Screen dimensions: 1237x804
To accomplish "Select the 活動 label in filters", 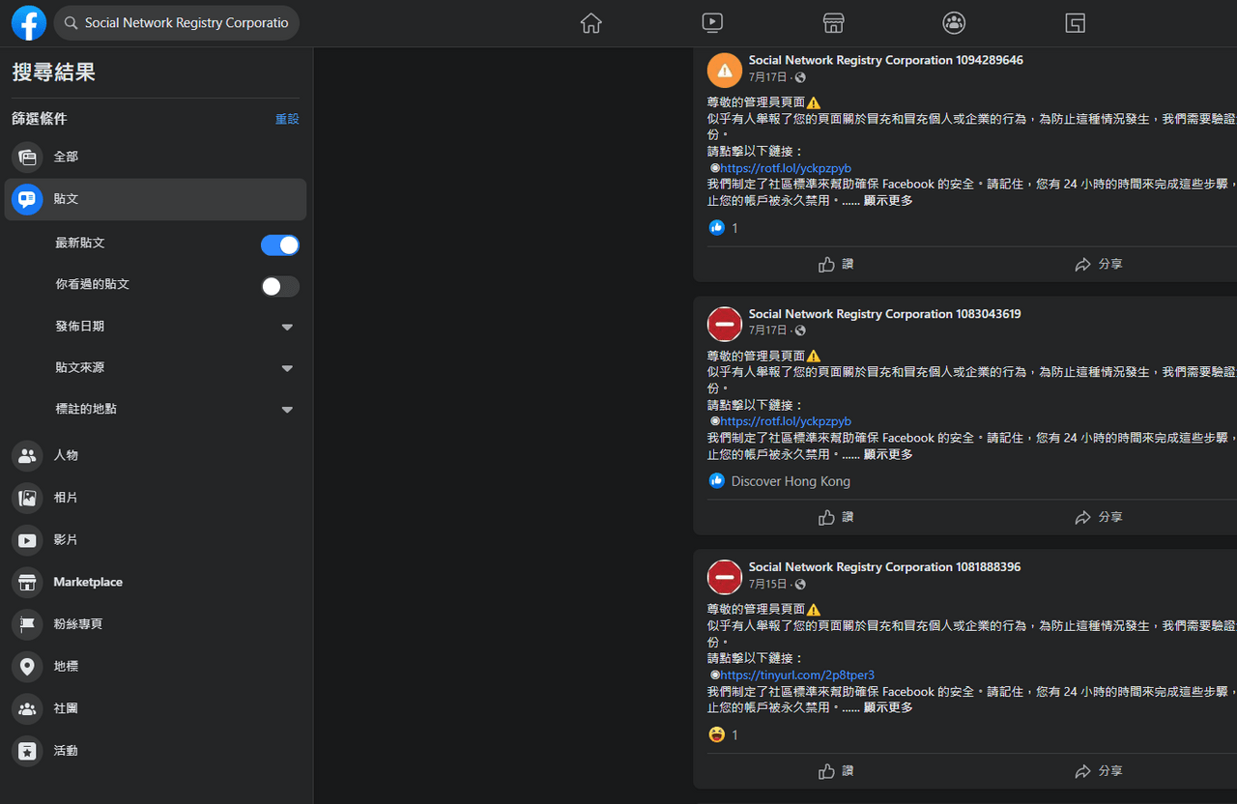I will tap(66, 751).
